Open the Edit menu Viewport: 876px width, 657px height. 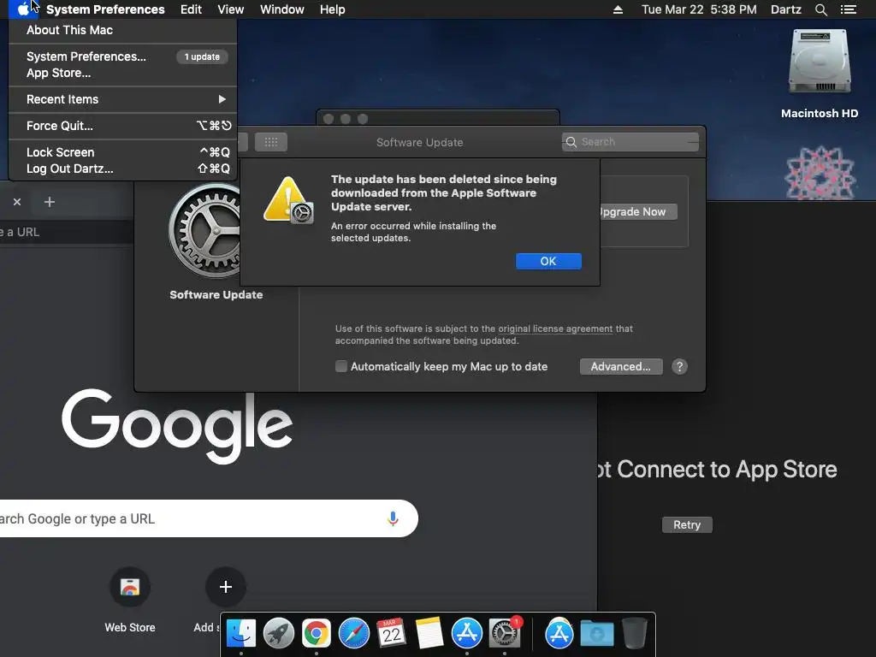pos(191,9)
